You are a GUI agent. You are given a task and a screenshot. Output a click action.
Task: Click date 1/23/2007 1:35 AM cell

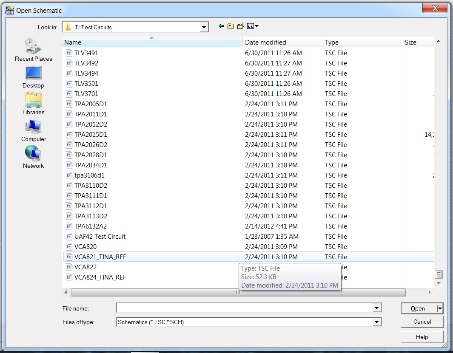click(271, 236)
